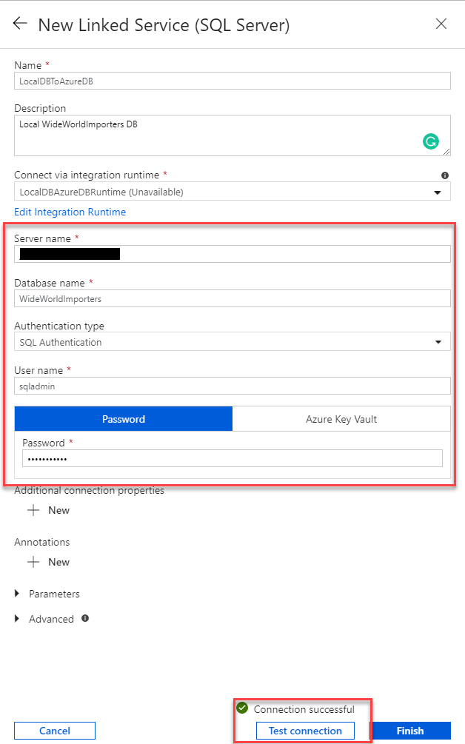465x744 pixels.
Task: Open the integration runtime dropdown
Action: point(232,192)
